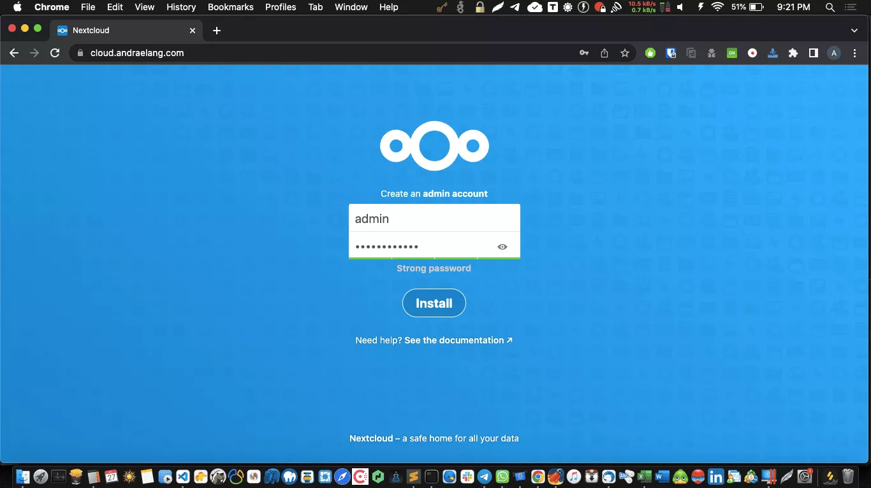Screen dimensions: 871x488
Task: Focus the admin username field
Action: click(434, 219)
